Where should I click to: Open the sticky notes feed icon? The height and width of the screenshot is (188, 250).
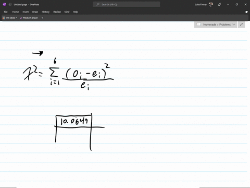coord(246,12)
